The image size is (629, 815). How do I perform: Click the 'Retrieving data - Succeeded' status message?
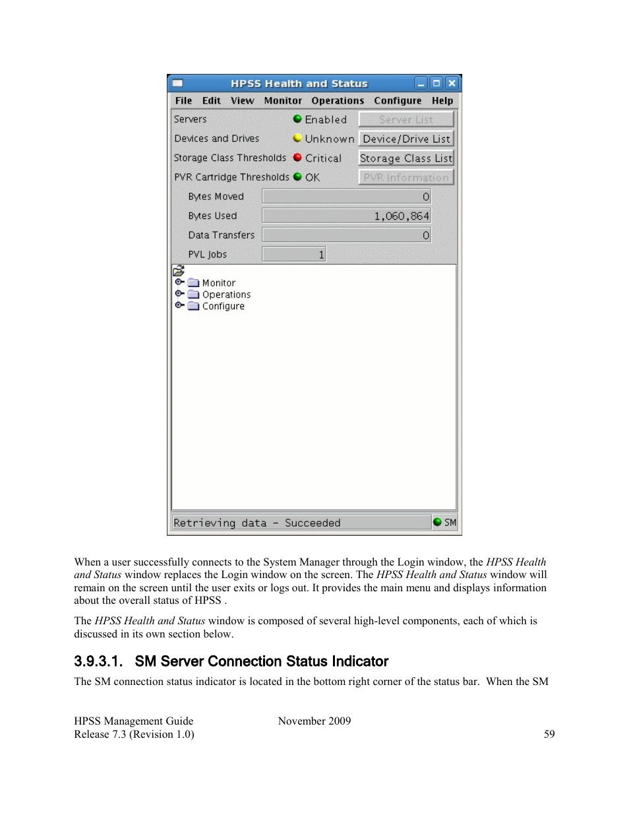coord(257,523)
